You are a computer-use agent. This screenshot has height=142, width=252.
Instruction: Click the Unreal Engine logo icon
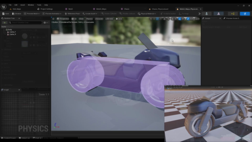pyautogui.click(x=4, y=7)
